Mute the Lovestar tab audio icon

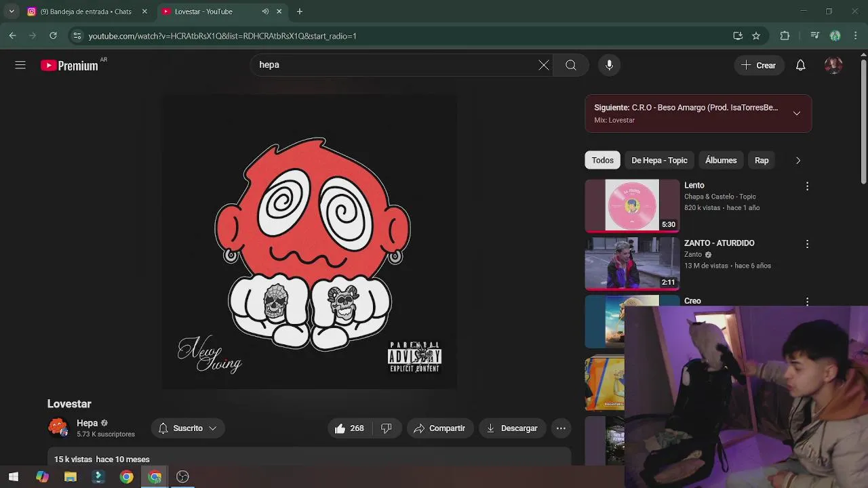(265, 12)
